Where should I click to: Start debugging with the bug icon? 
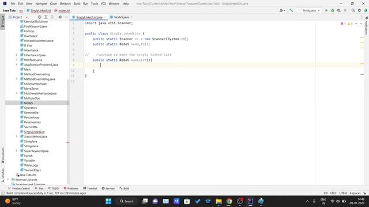pyautogui.click(x=333, y=10)
